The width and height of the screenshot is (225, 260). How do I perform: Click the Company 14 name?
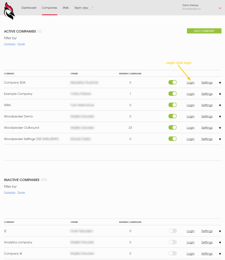click(13, 254)
